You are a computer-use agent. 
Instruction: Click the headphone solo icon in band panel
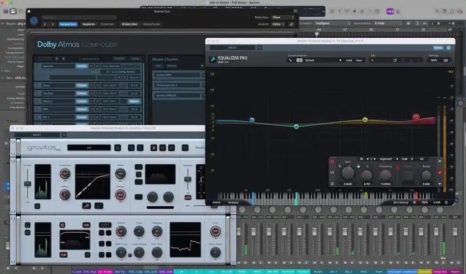pyautogui.click(x=332, y=173)
